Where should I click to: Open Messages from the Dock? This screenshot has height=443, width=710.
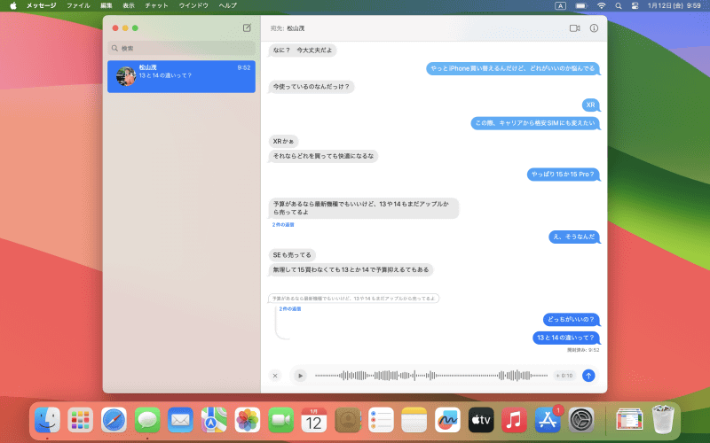pos(147,420)
